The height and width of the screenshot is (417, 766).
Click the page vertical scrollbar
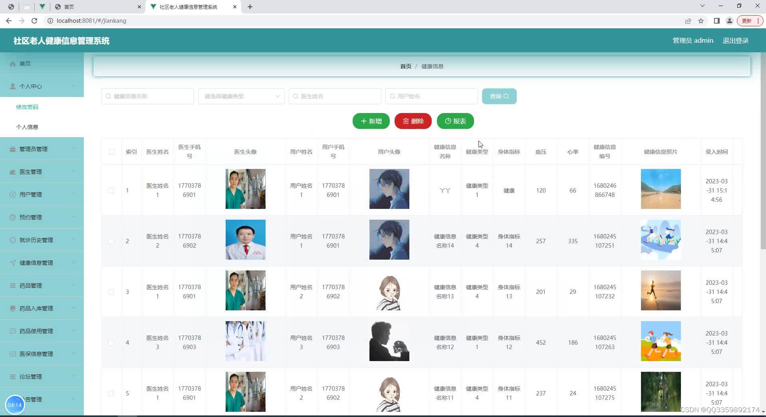[763, 152]
